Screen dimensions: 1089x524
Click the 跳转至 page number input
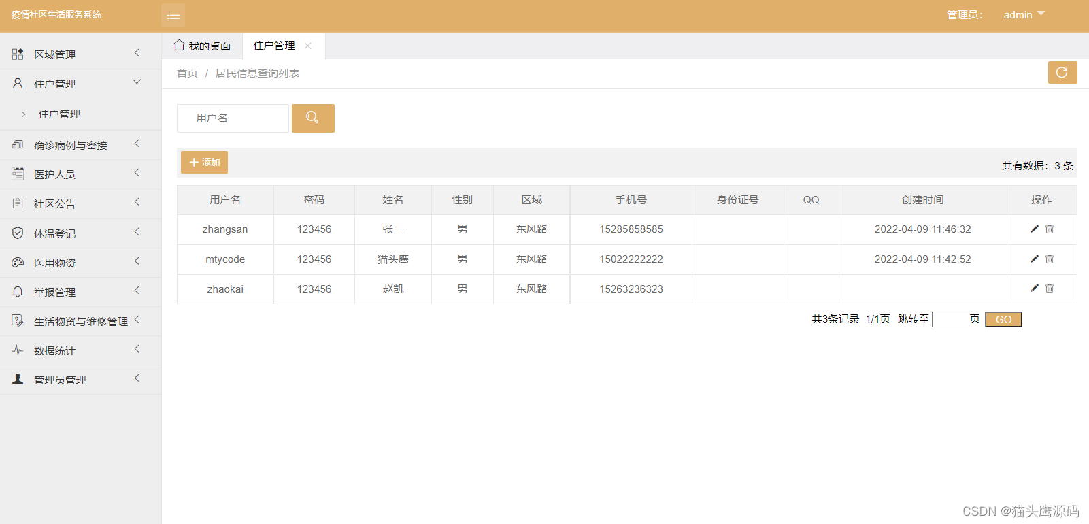(x=950, y=319)
